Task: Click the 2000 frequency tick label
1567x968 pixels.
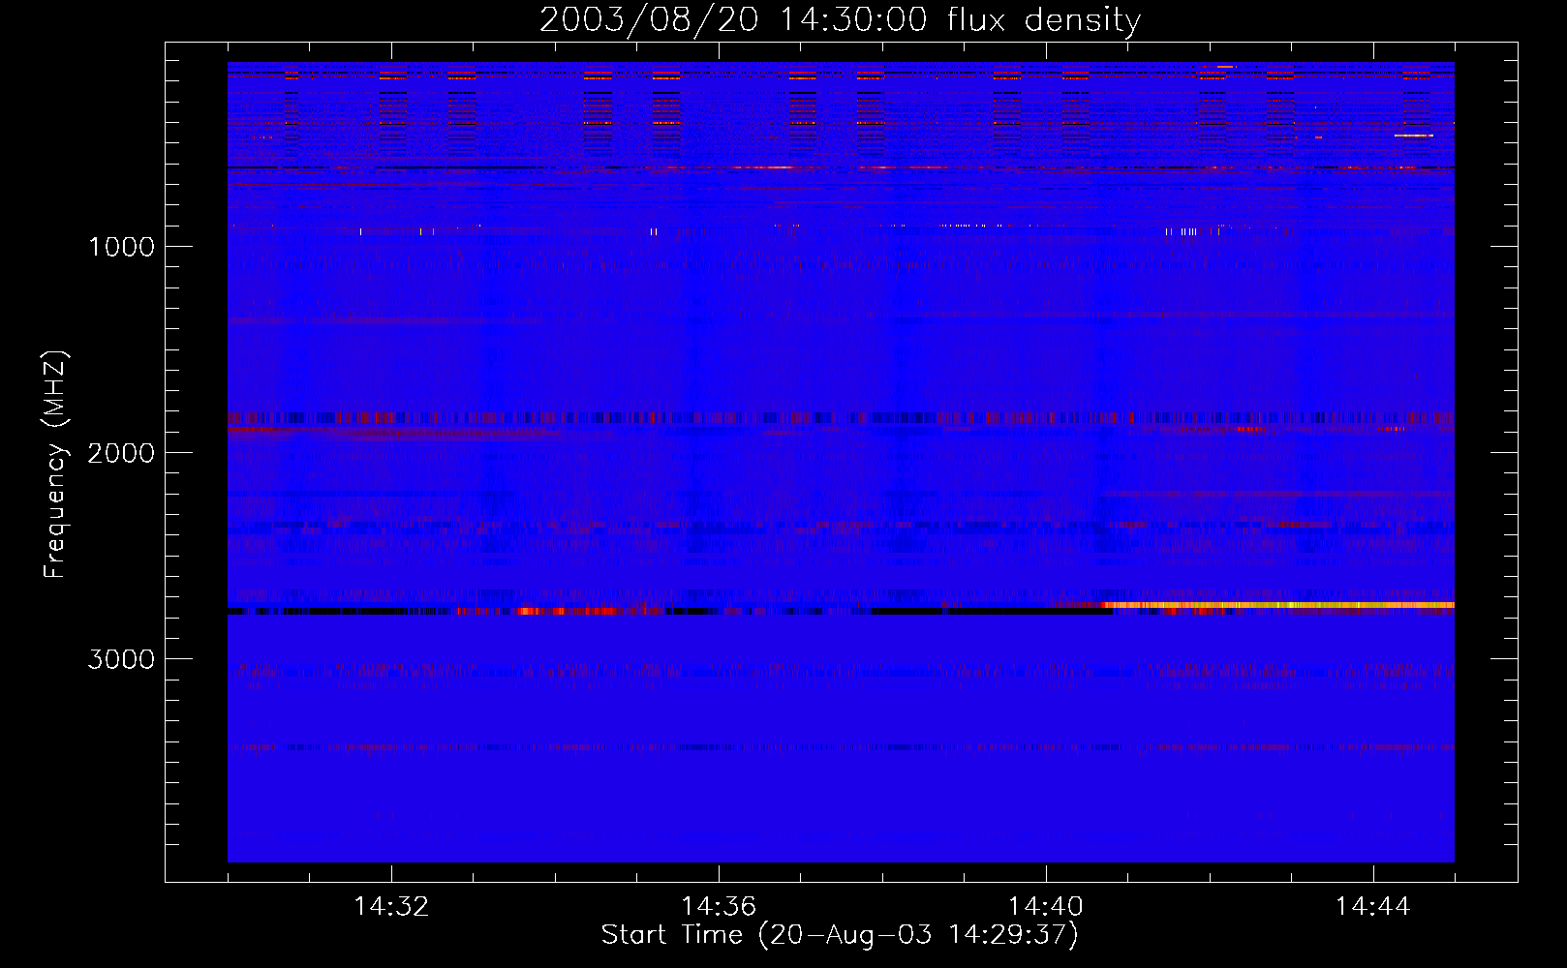Action: click(122, 453)
